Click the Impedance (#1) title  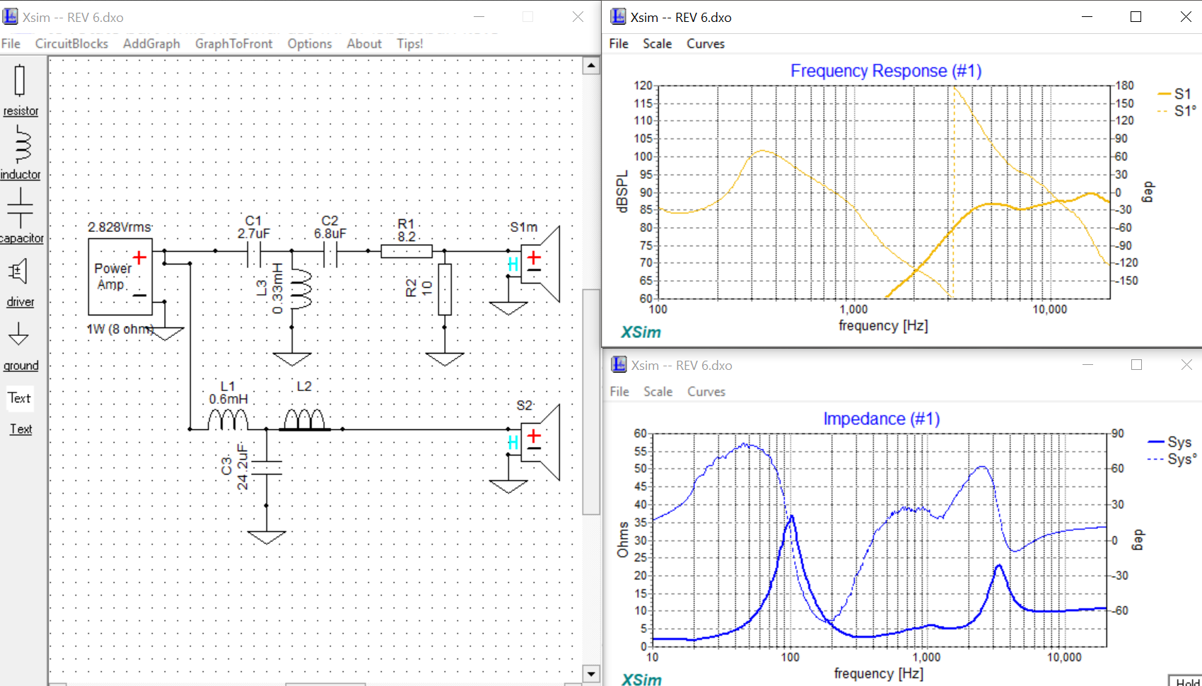tap(882, 419)
